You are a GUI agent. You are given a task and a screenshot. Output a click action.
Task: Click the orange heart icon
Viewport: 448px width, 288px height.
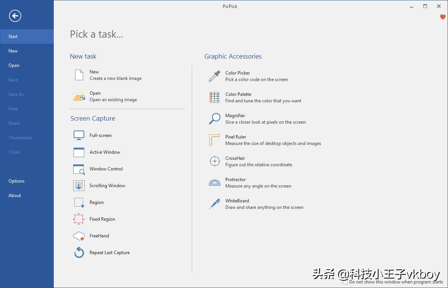(443, 17)
